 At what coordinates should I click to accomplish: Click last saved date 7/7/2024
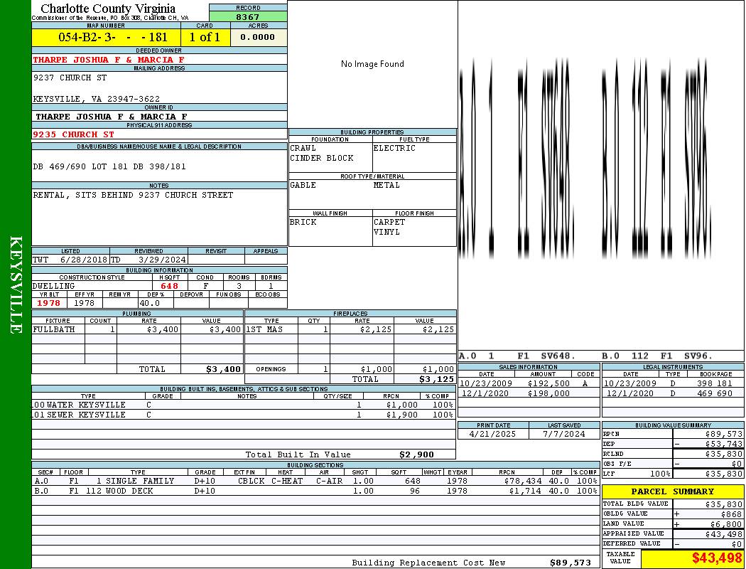pos(564,435)
